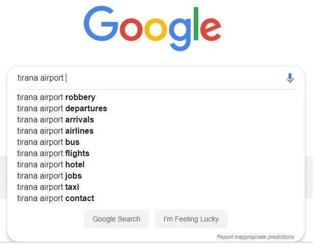Image resolution: width=314 pixels, height=248 pixels.
Task: Choose the 'tirana airport bus' suggestion
Action: pos(48,142)
